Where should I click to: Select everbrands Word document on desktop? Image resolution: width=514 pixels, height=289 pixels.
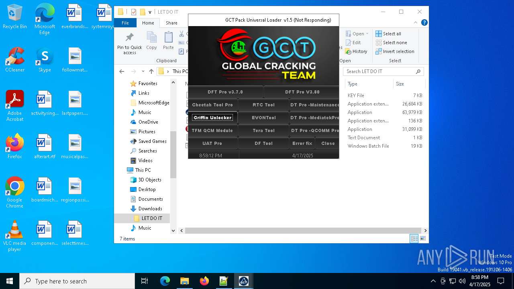(x=74, y=17)
